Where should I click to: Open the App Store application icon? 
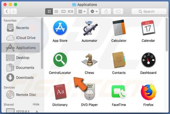[60, 28]
